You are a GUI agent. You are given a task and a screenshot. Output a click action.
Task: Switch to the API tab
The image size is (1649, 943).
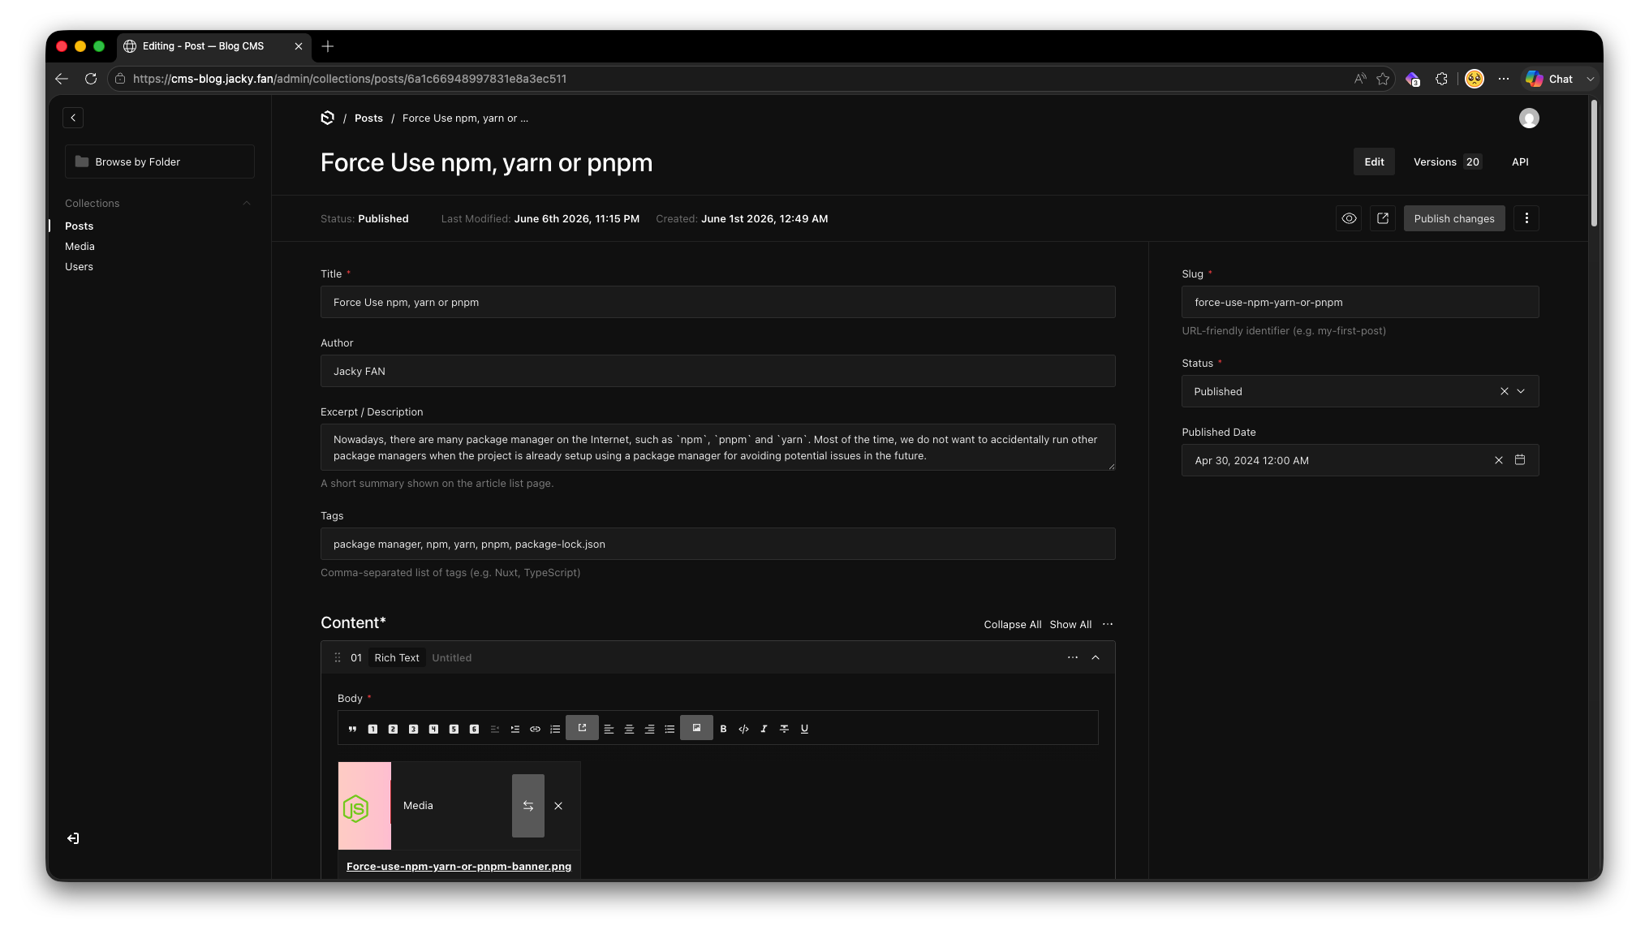point(1520,161)
